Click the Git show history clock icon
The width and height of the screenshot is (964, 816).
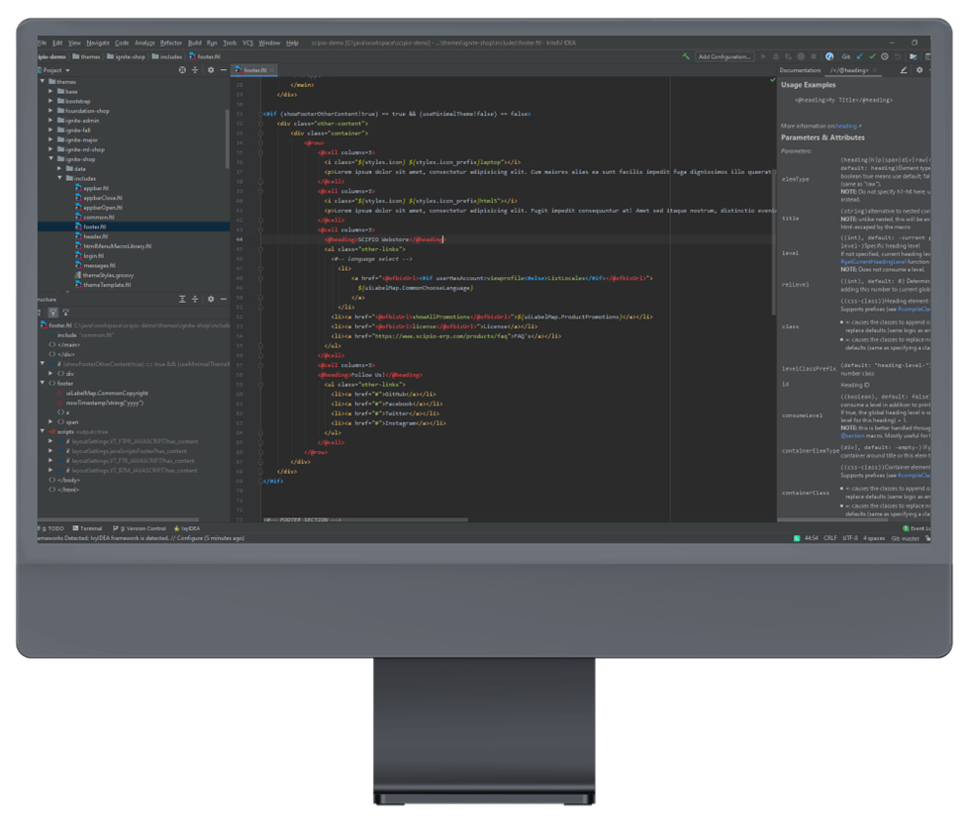(885, 56)
